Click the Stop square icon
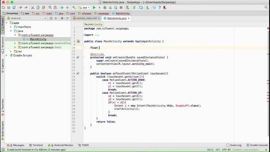 (x=121, y=8)
